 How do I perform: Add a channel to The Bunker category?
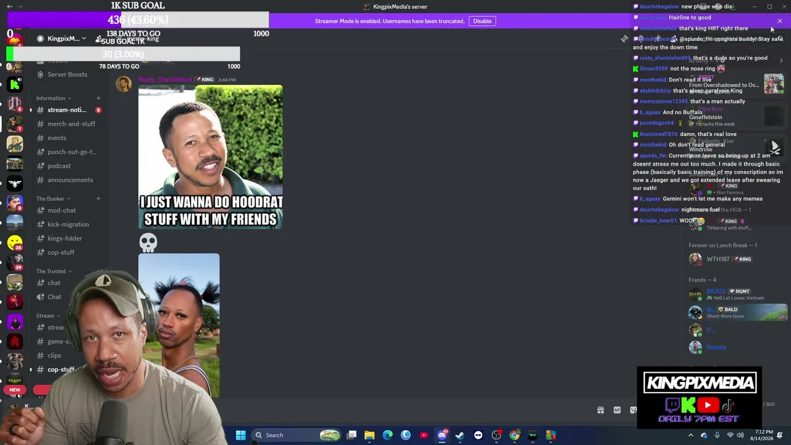pos(98,198)
